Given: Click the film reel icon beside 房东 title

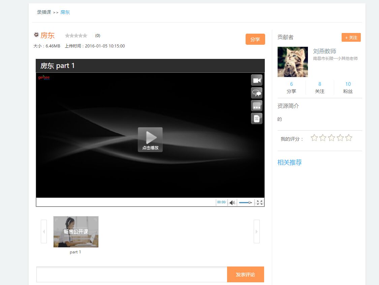Looking at the screenshot, I should [36, 35].
